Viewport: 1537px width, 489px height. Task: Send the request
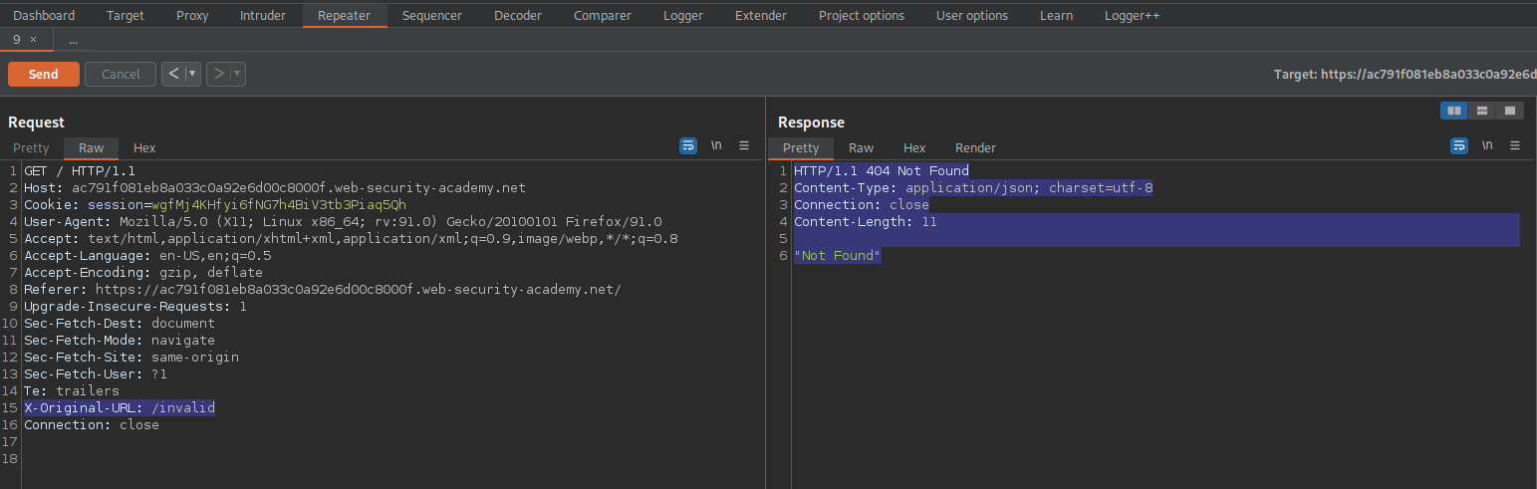pos(43,74)
